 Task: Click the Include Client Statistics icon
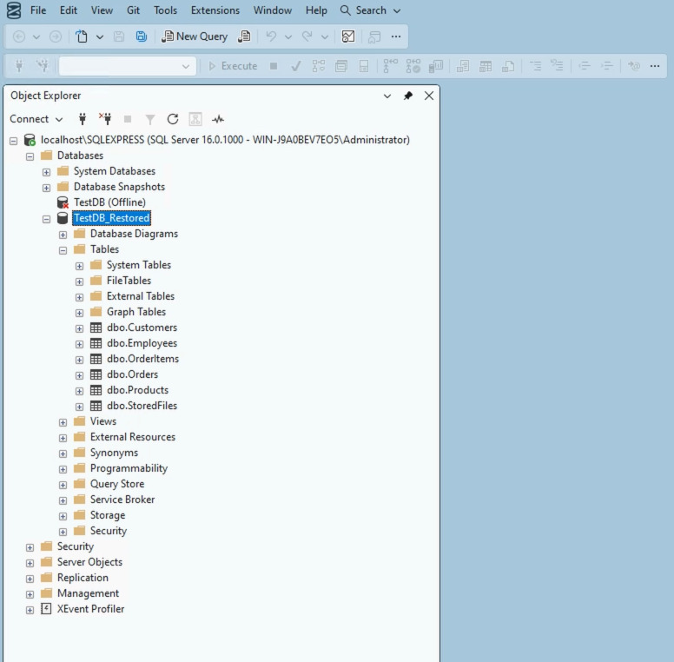click(436, 66)
